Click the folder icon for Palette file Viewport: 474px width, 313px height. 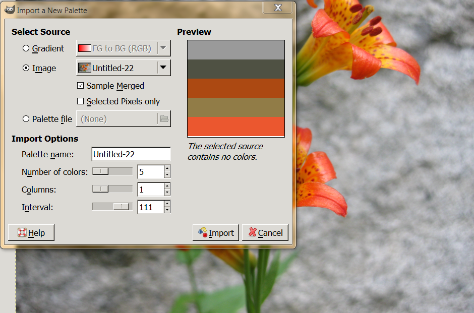point(164,119)
